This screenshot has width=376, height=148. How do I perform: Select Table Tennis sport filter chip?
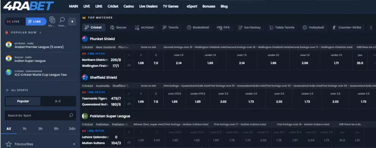tap(282, 27)
